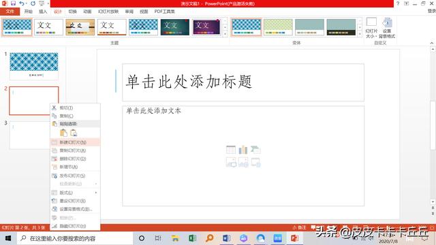Choose 剪切(T) Cut from context menu
The image size is (436, 245).
(75, 108)
